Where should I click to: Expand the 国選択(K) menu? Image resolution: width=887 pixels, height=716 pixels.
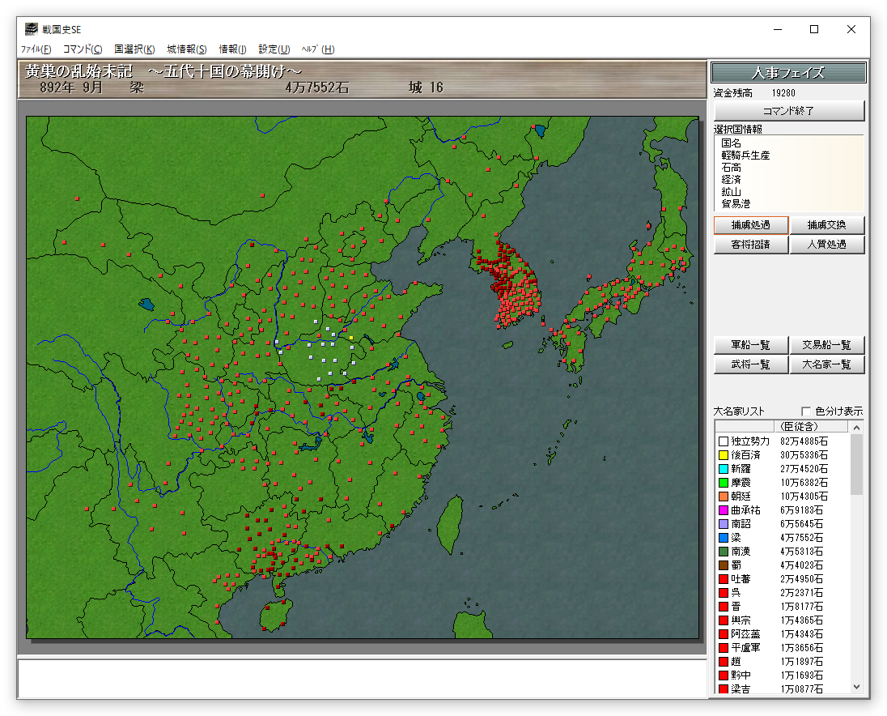click(134, 49)
